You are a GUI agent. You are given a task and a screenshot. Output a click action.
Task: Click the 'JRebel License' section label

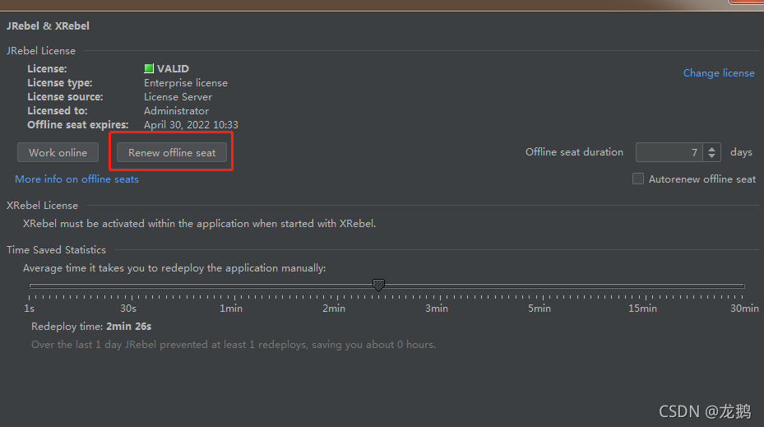pyautogui.click(x=41, y=51)
